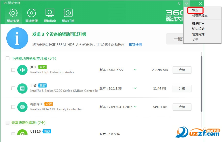
Task: Click the 公版 tag next to 有线网卡
Action: click(x=49, y=104)
